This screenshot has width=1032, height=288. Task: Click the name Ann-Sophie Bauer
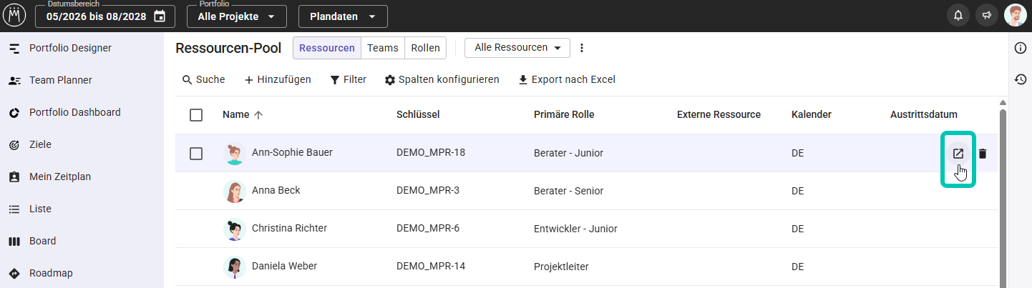pyautogui.click(x=292, y=153)
